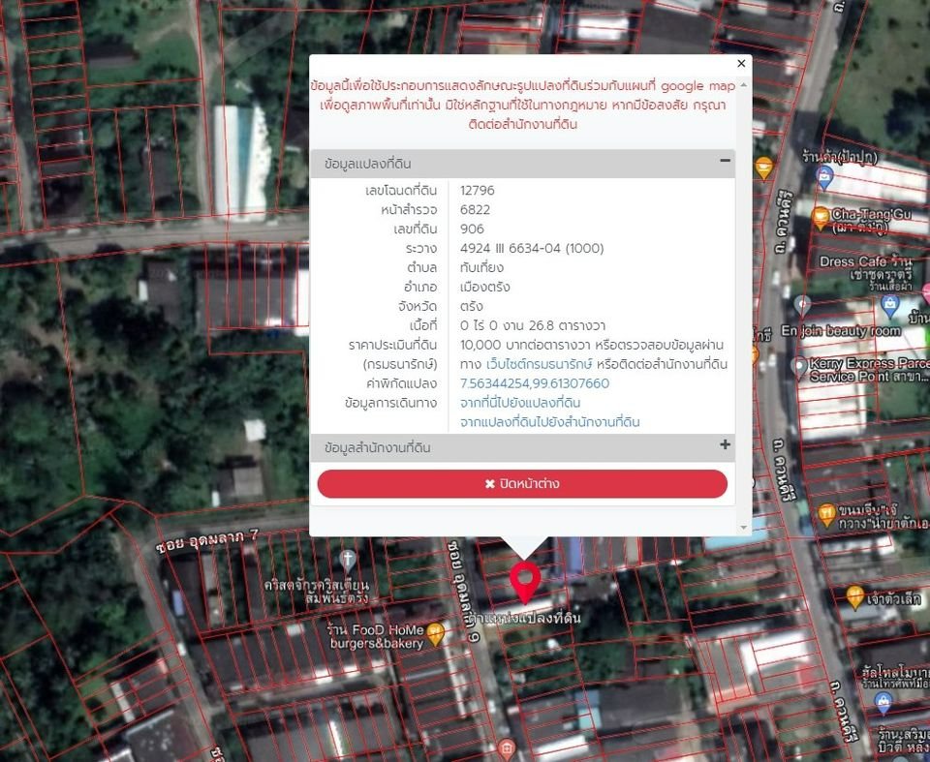Close the popup with the X icon
The height and width of the screenshot is (762, 930).
pyautogui.click(x=741, y=64)
